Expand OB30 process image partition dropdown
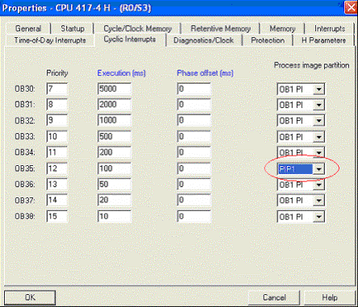This screenshot has width=358, height=307. tap(318, 89)
